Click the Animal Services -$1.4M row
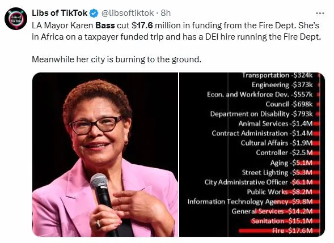This screenshot has height=243, width=334. click(x=279, y=123)
